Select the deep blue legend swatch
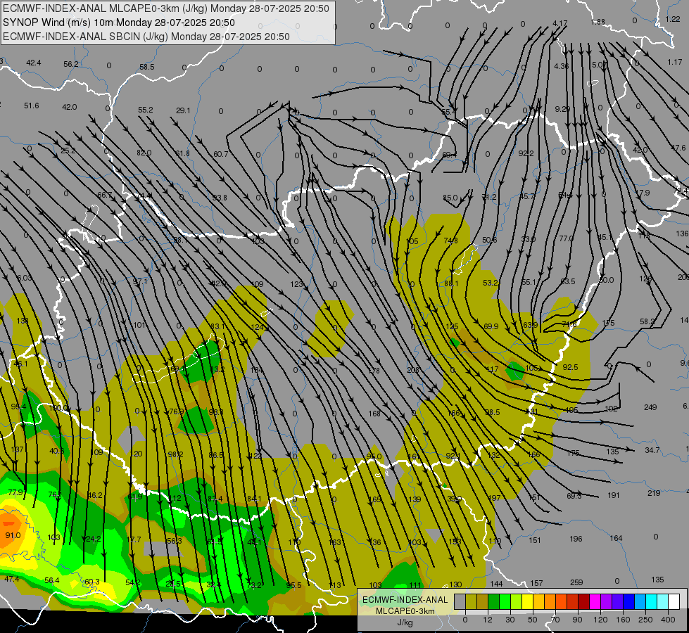 click(x=628, y=601)
